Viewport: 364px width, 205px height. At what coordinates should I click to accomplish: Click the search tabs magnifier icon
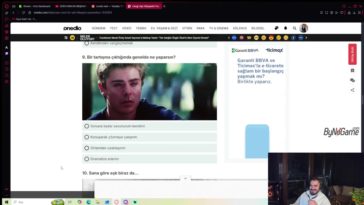tap(344, 6)
